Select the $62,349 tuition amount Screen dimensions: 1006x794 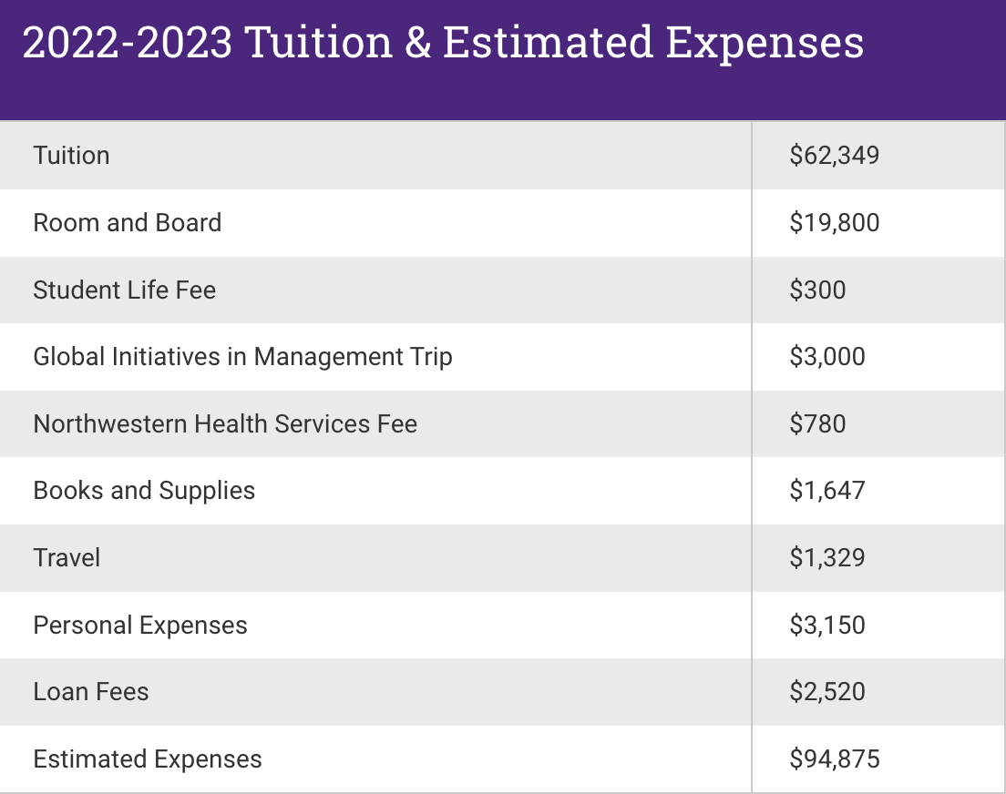tap(834, 156)
